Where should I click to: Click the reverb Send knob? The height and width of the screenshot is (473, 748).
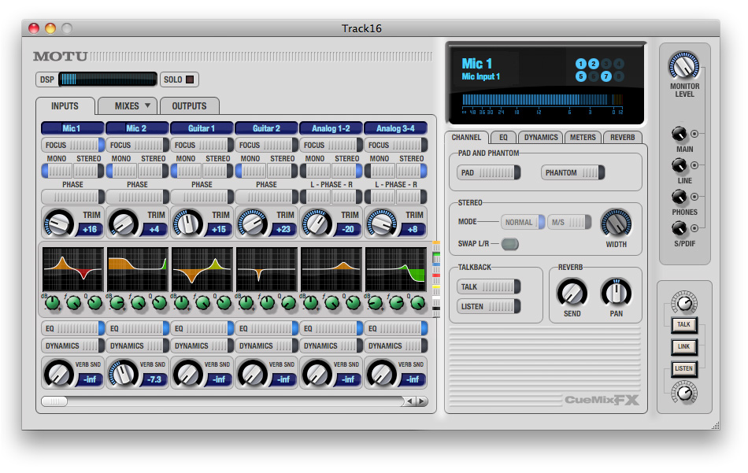pyautogui.click(x=572, y=294)
